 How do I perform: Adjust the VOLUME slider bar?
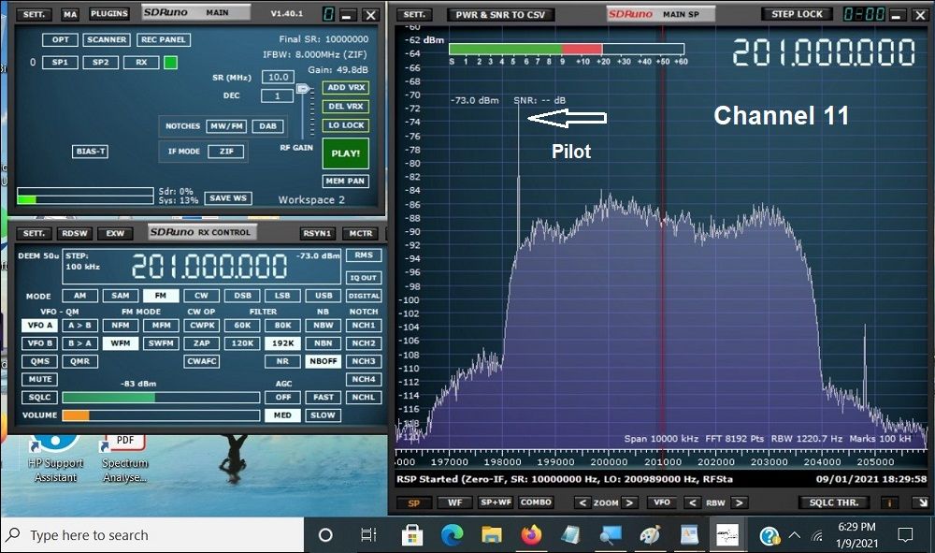coord(161,415)
